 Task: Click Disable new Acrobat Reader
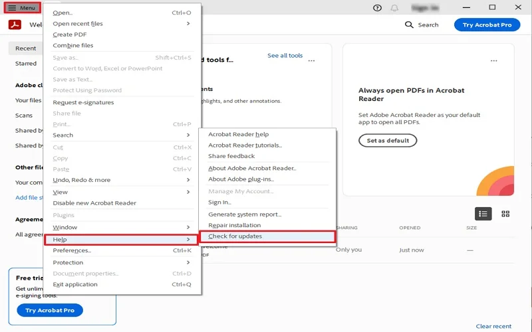tap(94, 203)
